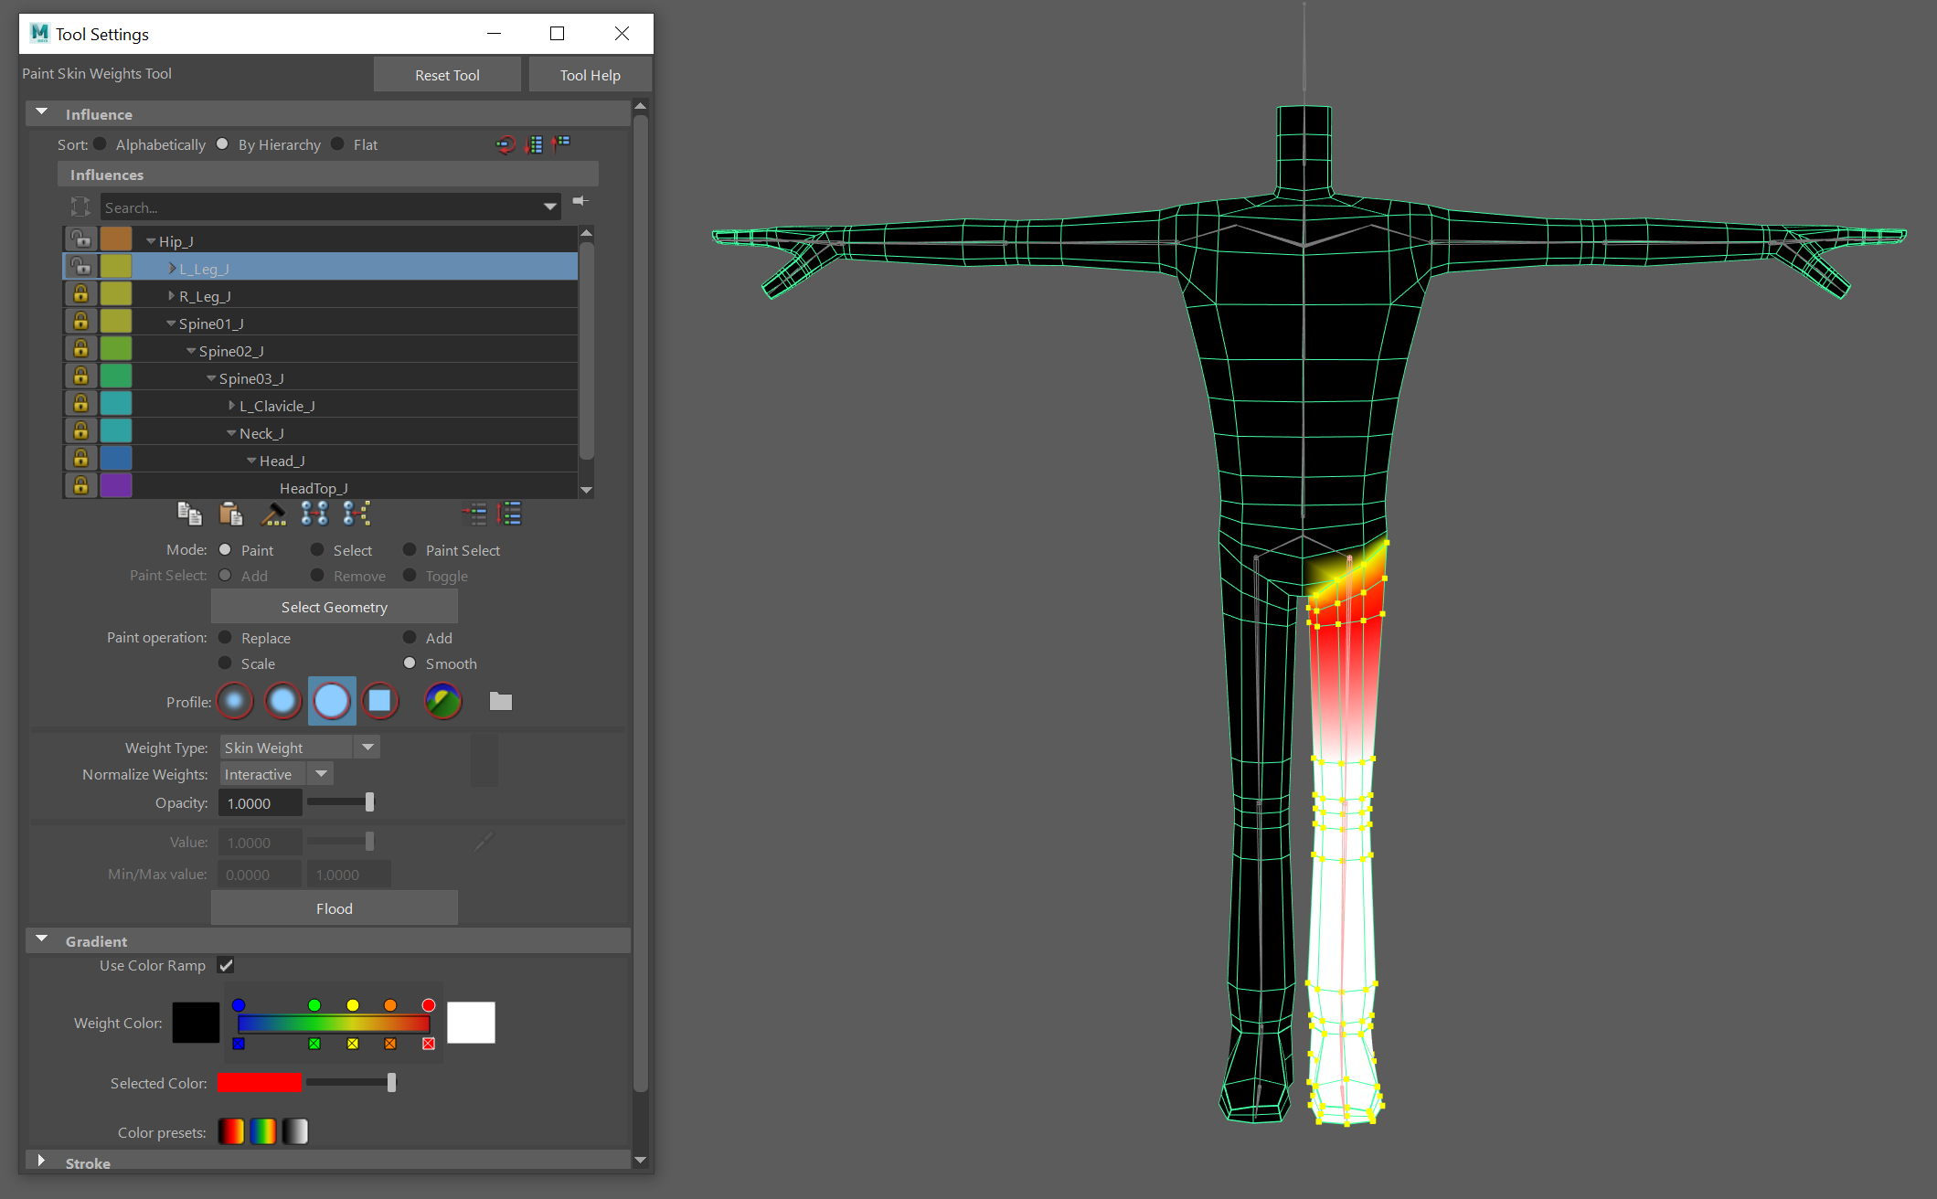The image size is (1937, 1199).
Task: Uncheck the Use Color Ramp checkbox
Action: tap(226, 965)
